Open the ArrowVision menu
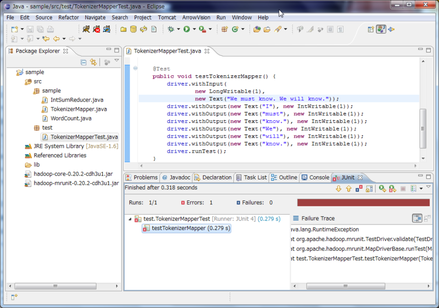Viewport: 439px width, 308px height. [196, 18]
